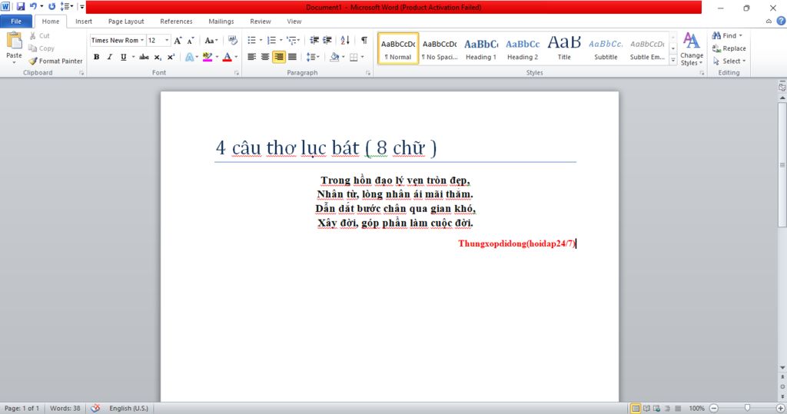Toggle Subscript formatting
The height and width of the screenshot is (414, 787).
pyautogui.click(x=158, y=57)
